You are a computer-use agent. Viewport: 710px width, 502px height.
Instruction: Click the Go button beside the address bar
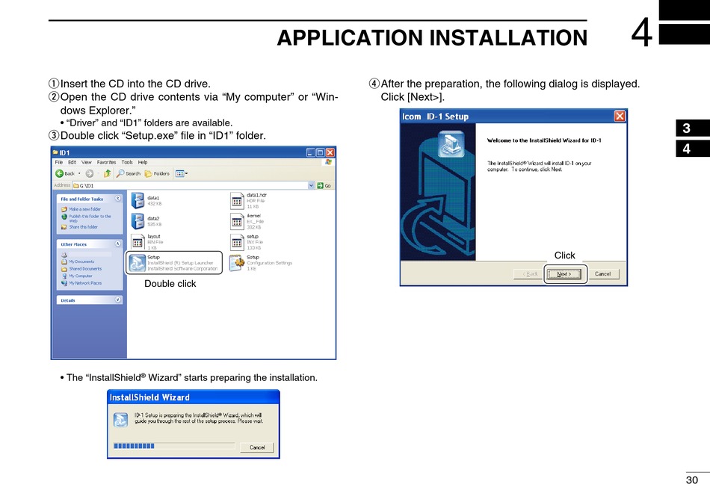coord(324,185)
